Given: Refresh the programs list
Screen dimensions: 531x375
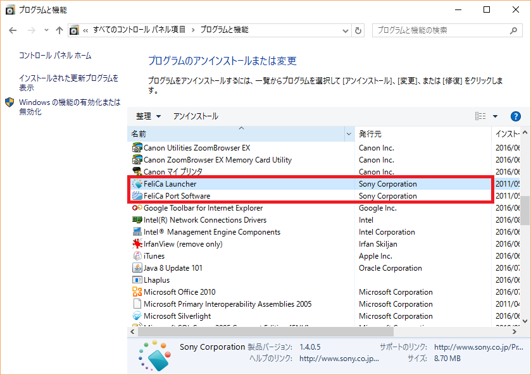Looking at the screenshot, I should [x=358, y=30].
